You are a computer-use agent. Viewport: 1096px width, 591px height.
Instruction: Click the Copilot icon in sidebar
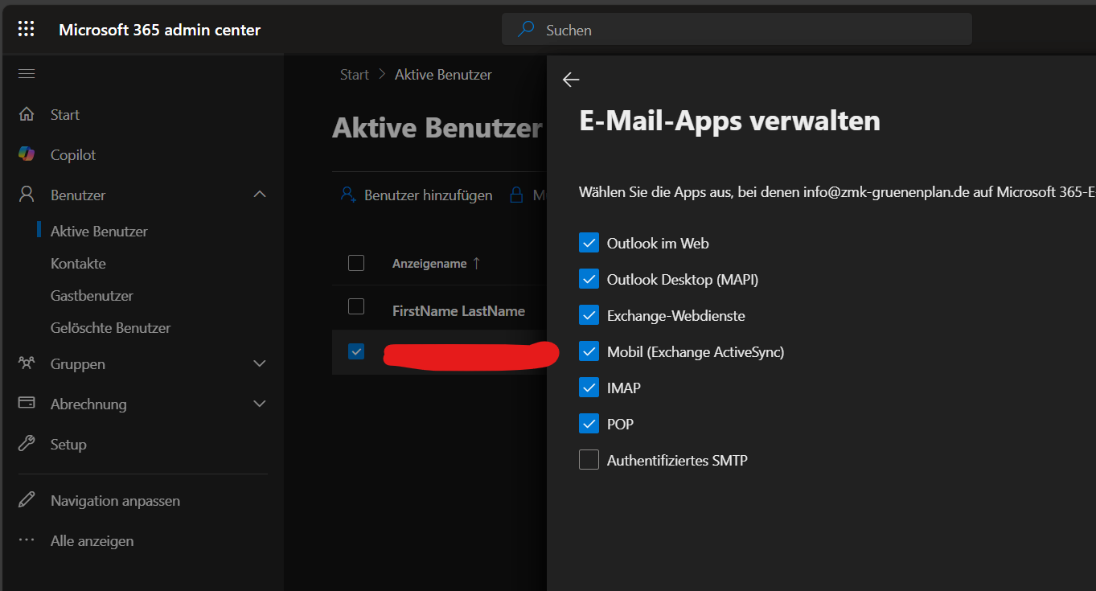[27, 154]
